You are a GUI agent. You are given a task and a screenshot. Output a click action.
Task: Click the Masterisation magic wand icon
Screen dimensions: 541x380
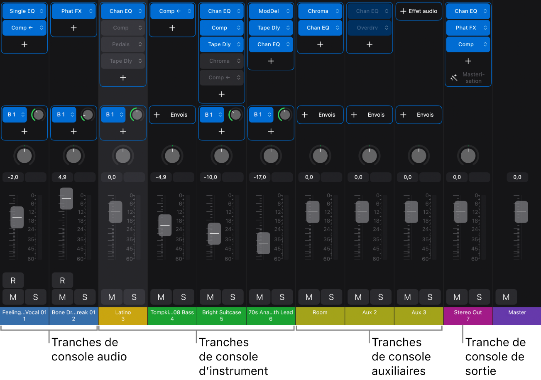point(454,77)
